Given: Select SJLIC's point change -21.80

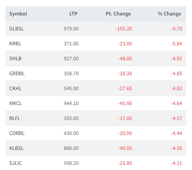Looking at the screenshot, I should pos(125,163).
